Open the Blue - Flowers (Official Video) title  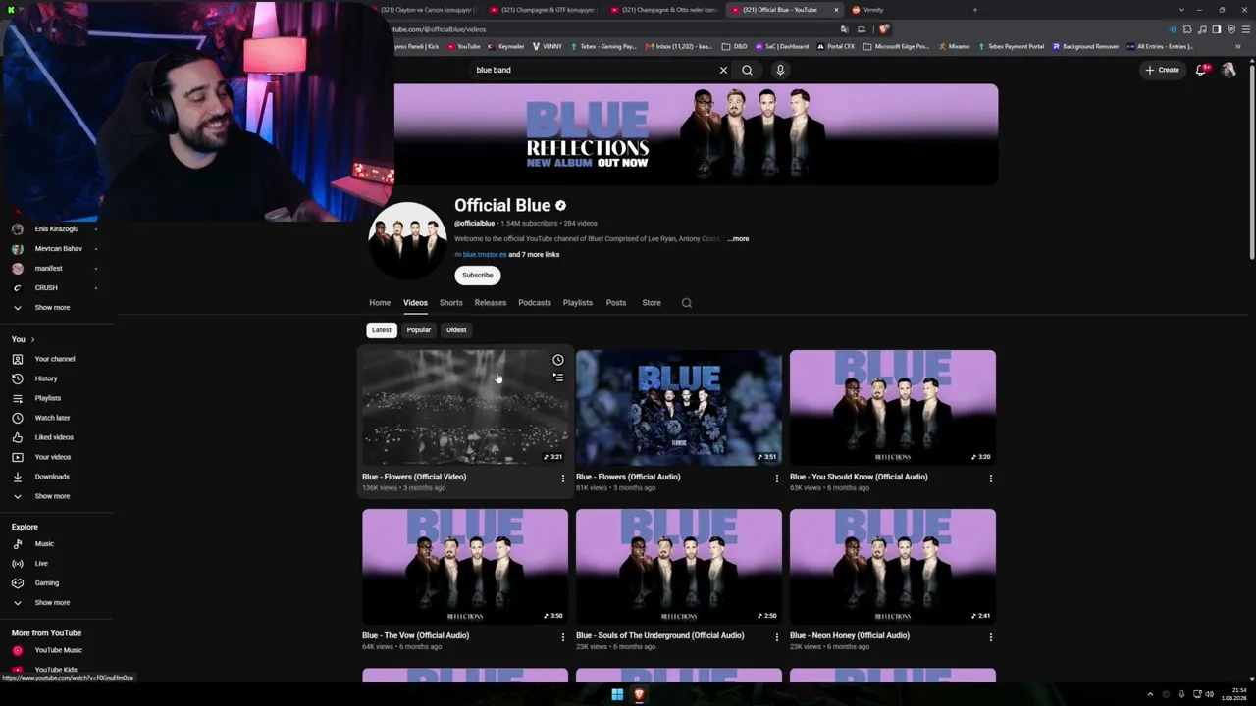(x=414, y=478)
